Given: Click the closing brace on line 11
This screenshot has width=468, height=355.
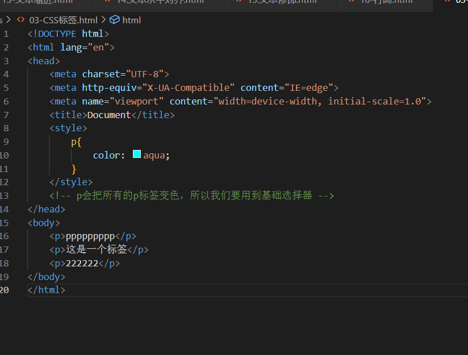Looking at the screenshot, I should point(74,169).
